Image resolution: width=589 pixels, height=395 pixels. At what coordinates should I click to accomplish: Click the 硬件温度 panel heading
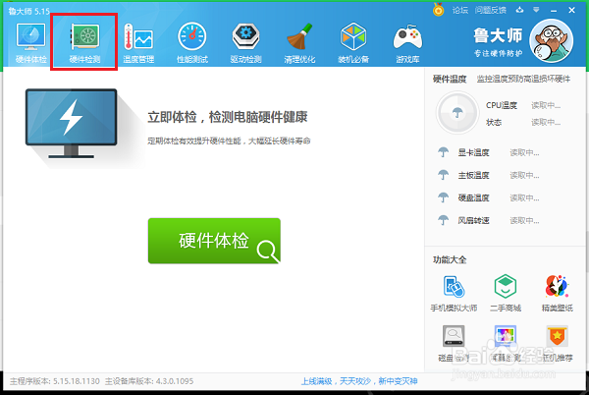click(450, 79)
